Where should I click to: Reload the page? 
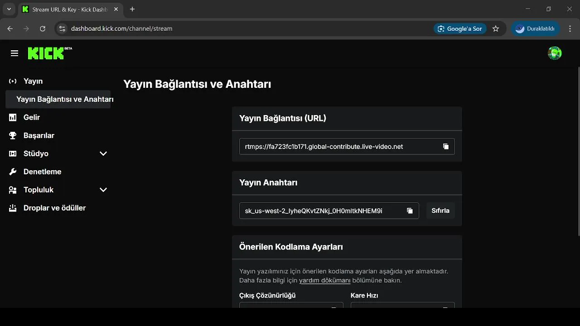43,29
